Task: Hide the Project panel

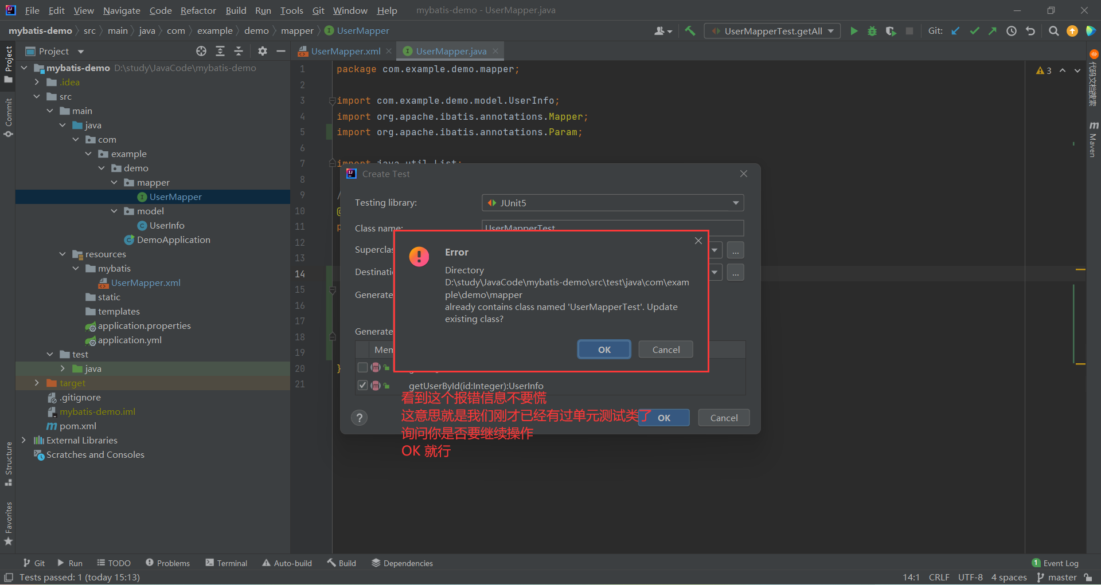Action: pyautogui.click(x=281, y=52)
